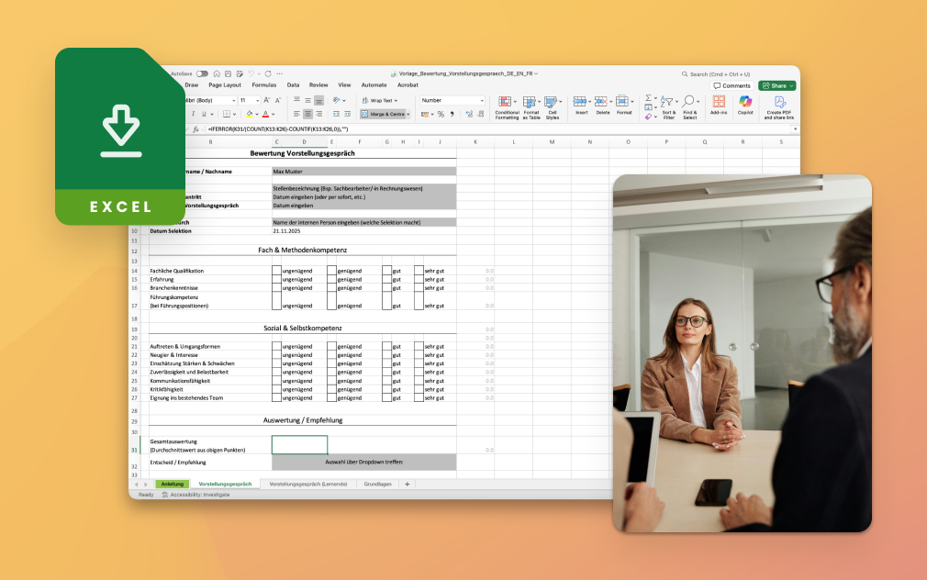
Task: Align text left in cell
Action: point(296,114)
